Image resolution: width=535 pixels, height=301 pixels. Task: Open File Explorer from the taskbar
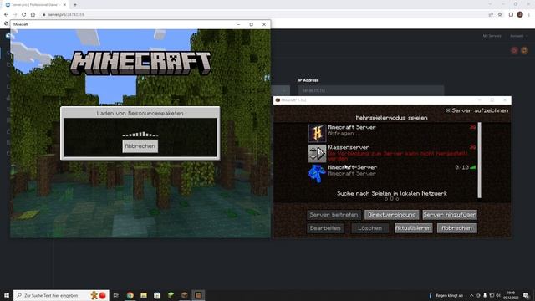(144, 295)
